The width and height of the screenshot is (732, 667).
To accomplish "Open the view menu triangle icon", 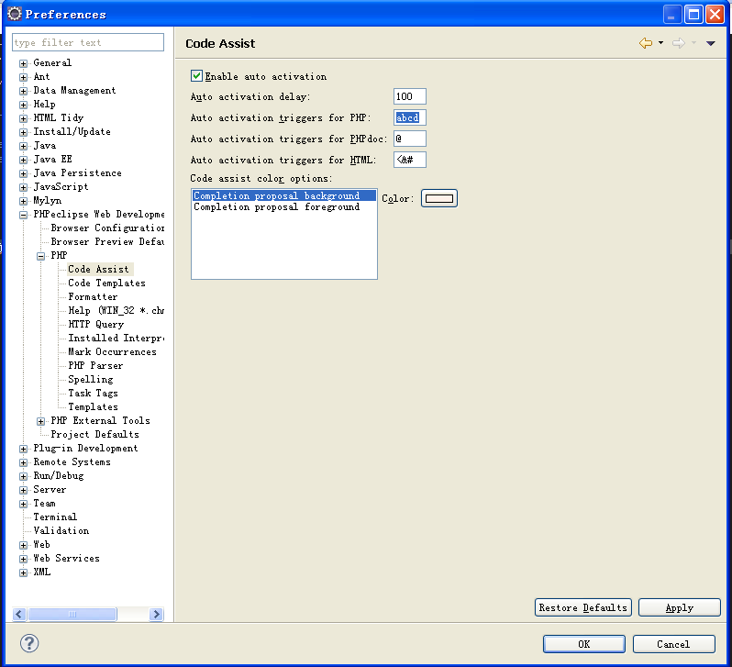I will (x=711, y=44).
